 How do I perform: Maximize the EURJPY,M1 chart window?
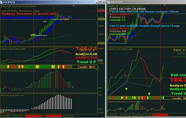[100, 2]
